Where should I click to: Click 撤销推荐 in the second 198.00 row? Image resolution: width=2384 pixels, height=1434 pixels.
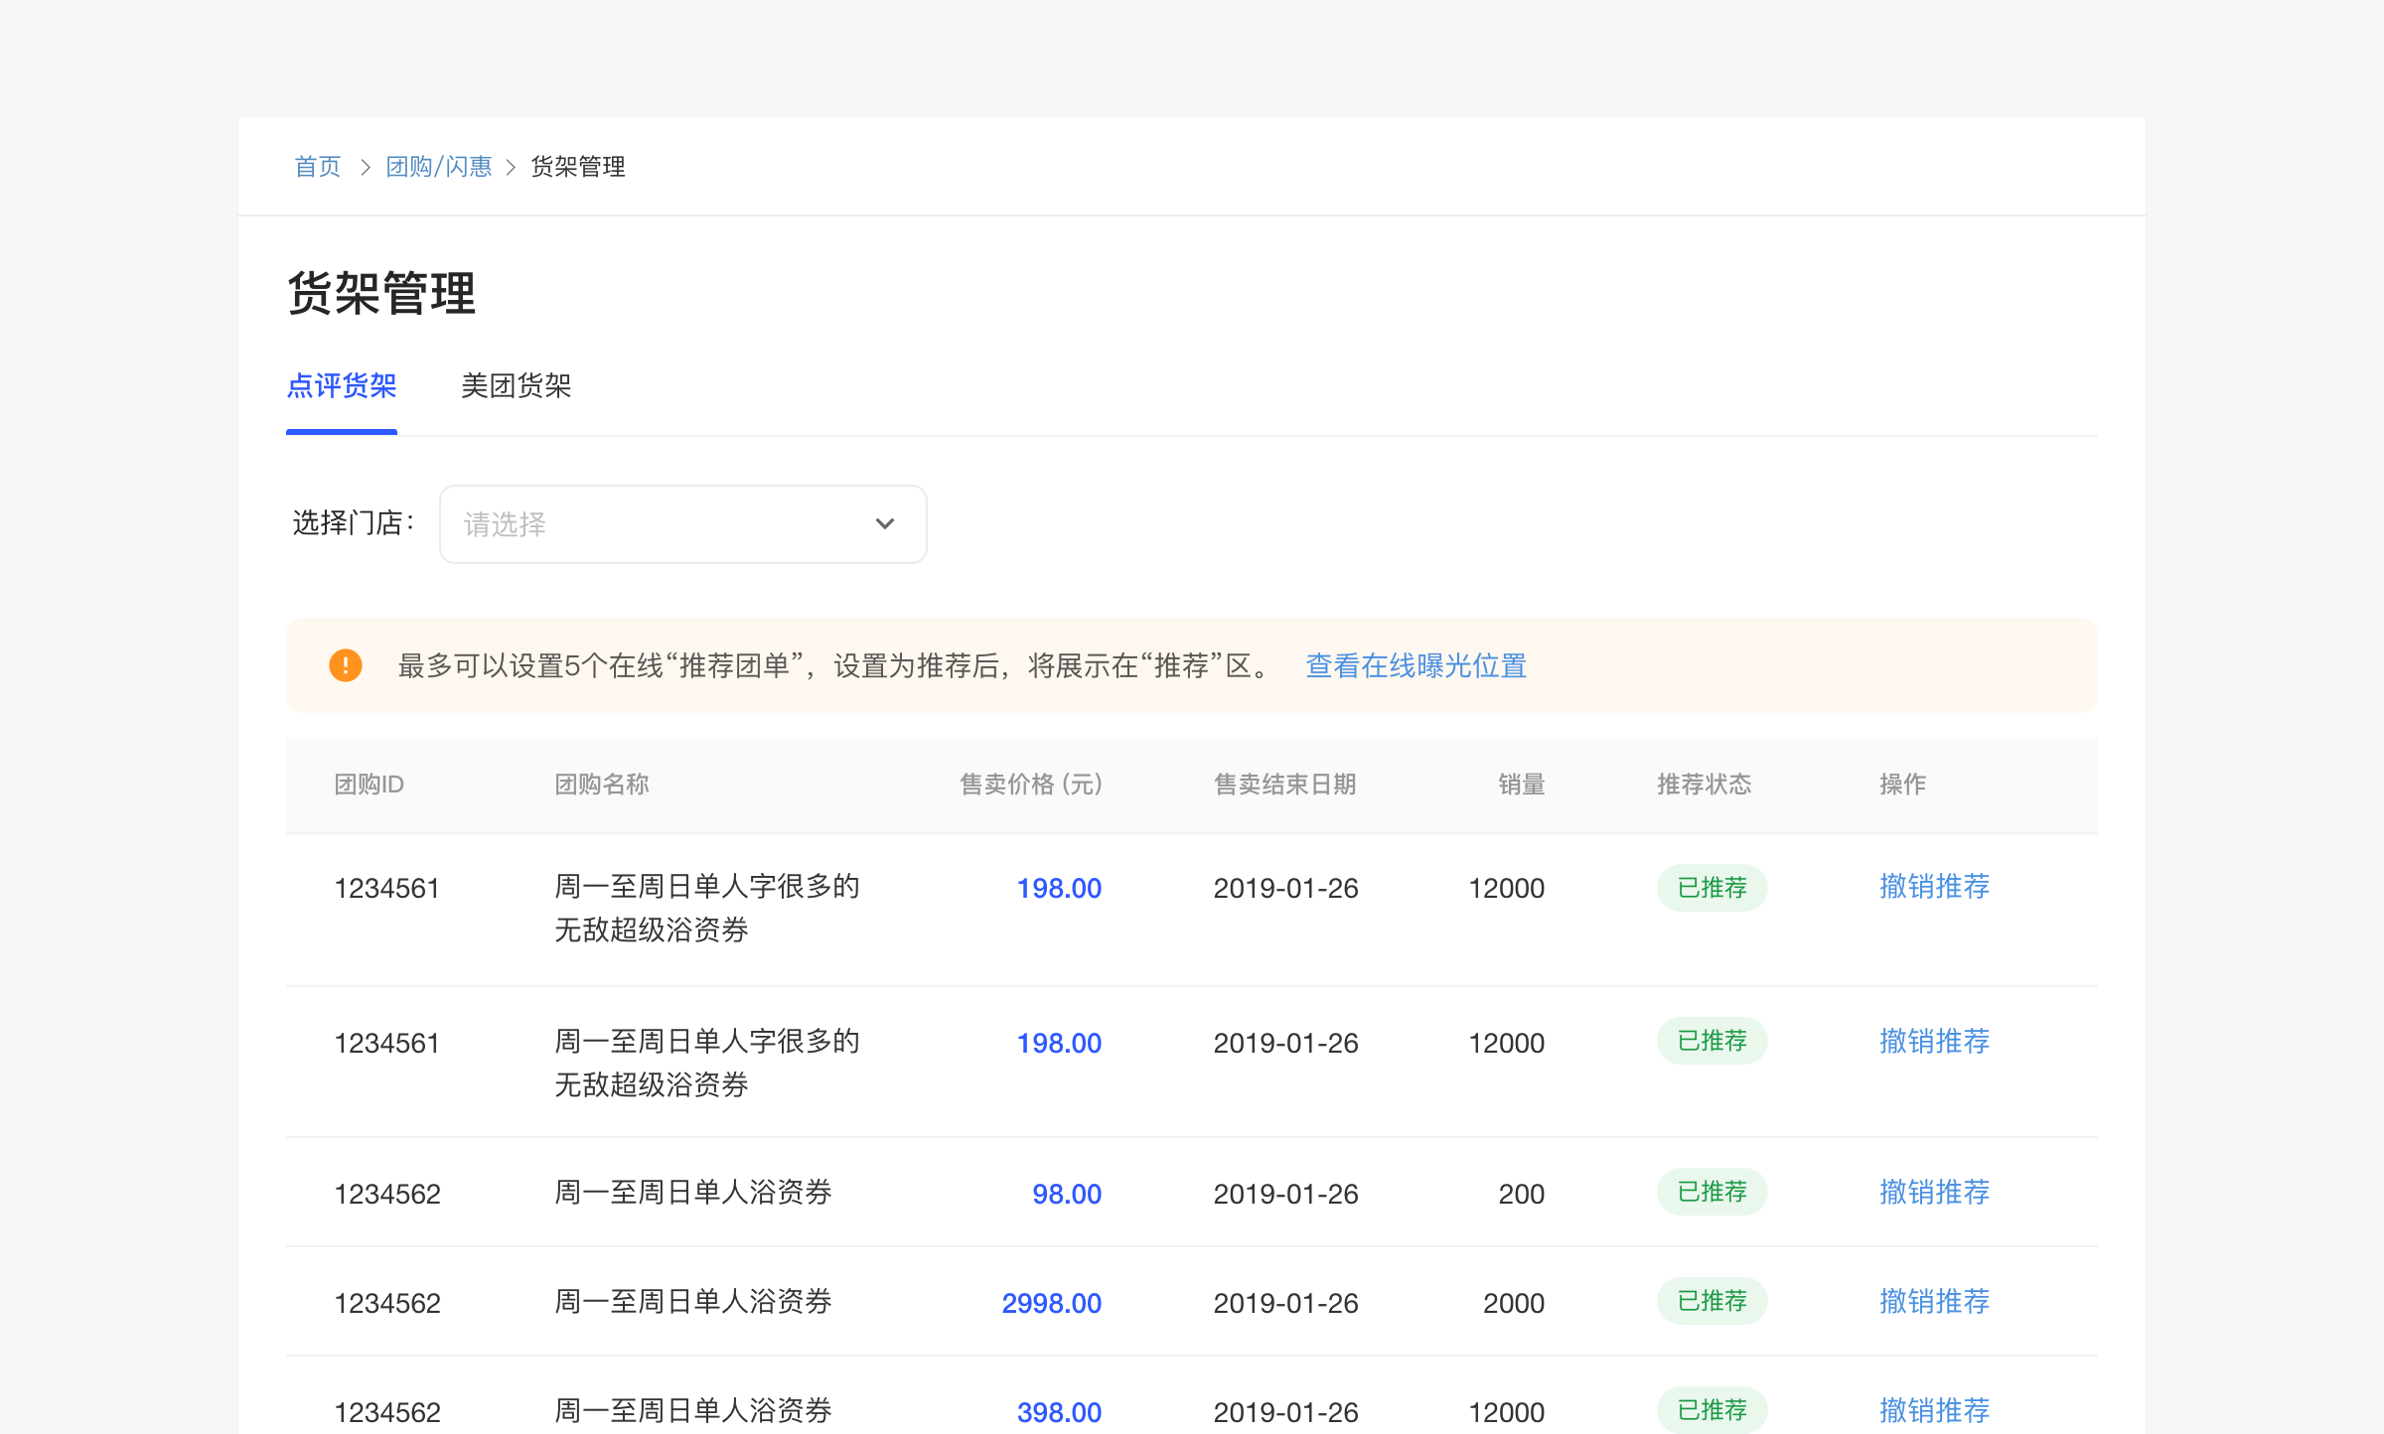click(1935, 1042)
